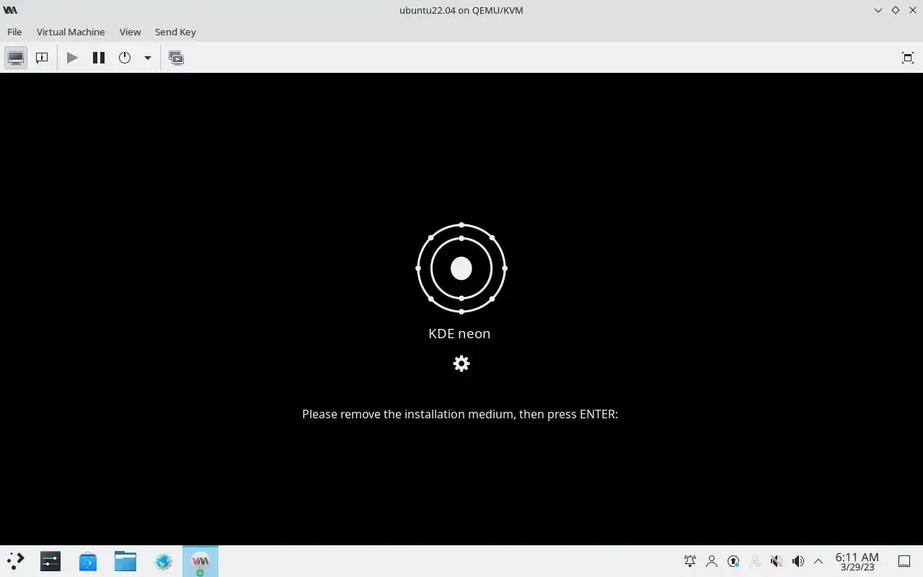Open notifications tray icon
The width and height of the screenshot is (923, 577).
(690, 561)
